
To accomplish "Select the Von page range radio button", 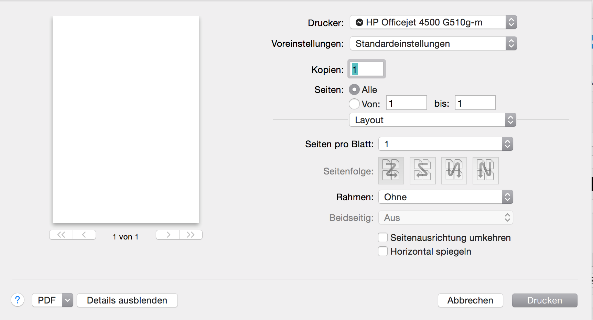I will pos(354,104).
